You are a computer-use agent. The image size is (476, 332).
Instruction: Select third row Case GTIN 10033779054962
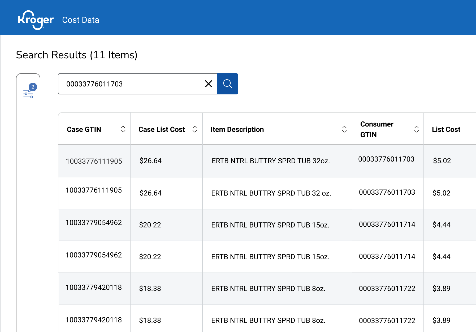click(94, 222)
